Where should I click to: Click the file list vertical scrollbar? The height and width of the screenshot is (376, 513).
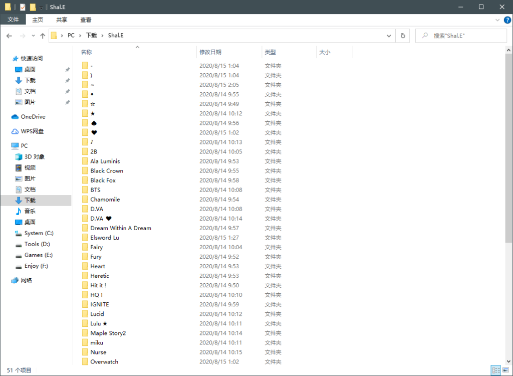point(509,149)
